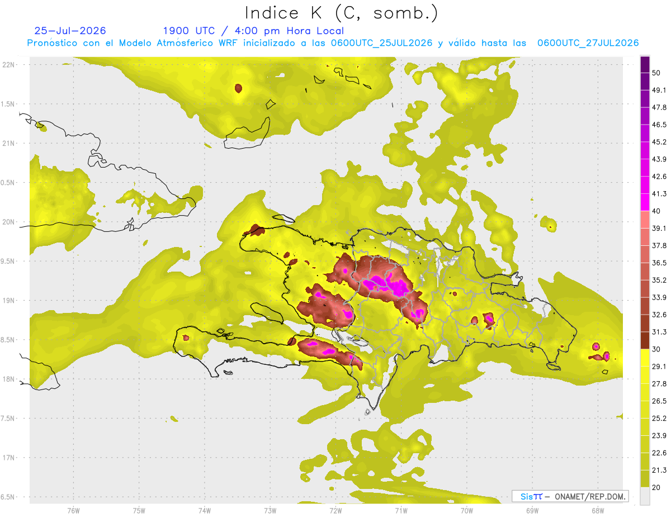The height and width of the screenshot is (518, 671).
Task: Click the legend value 22.6
Action: pos(659,453)
